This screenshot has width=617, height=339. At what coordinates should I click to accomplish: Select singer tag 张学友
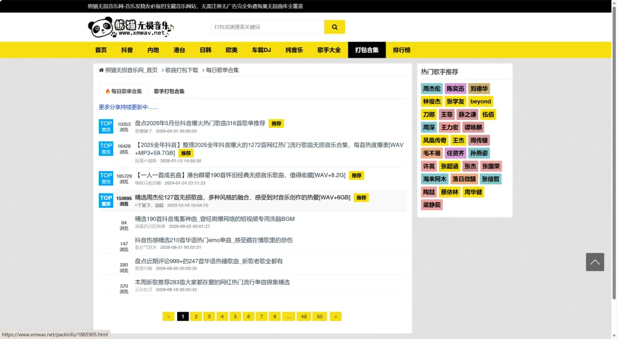[x=455, y=102]
